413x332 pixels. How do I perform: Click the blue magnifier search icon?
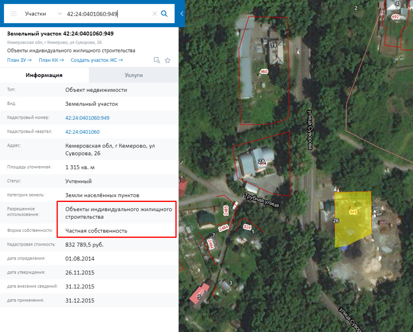click(x=164, y=14)
